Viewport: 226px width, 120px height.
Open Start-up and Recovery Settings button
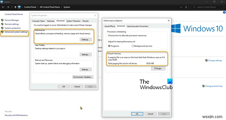pyautogui.click(x=86, y=69)
